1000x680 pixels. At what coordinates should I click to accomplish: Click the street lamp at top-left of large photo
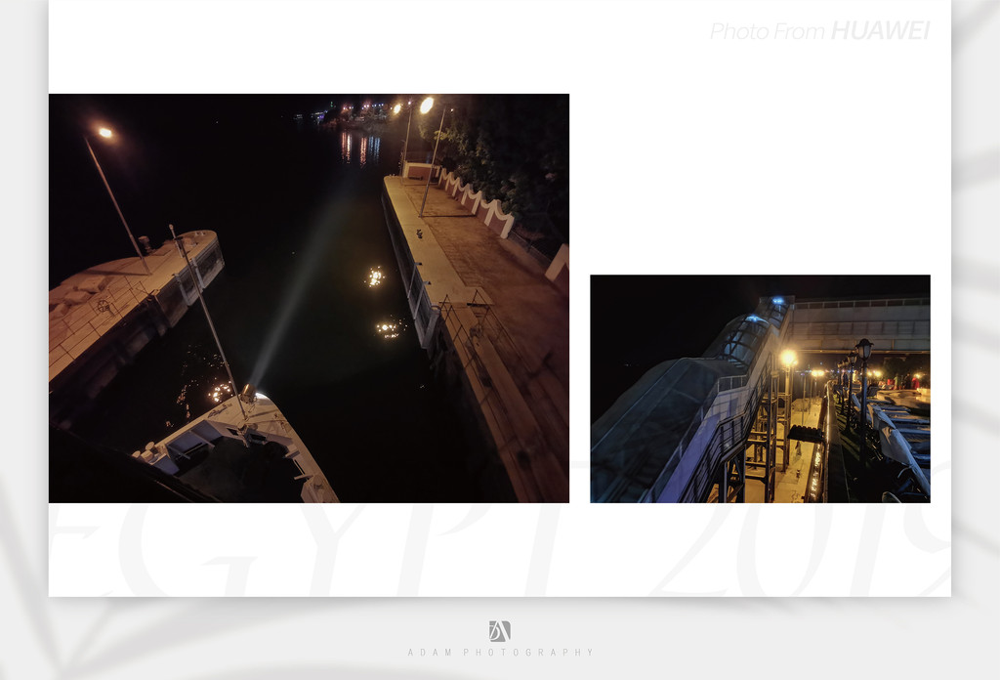104,133
